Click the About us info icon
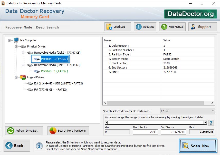Viewport: 220px width, 155px height. [139, 27]
